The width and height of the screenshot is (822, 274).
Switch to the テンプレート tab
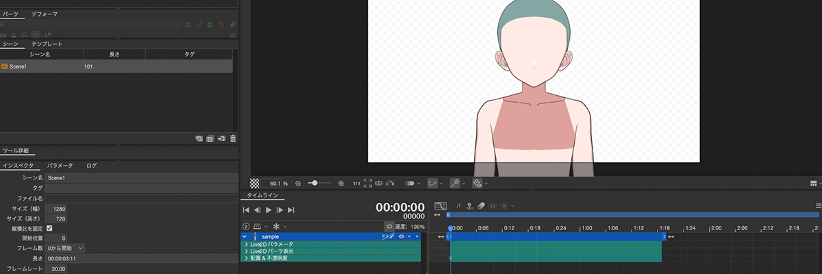47,44
